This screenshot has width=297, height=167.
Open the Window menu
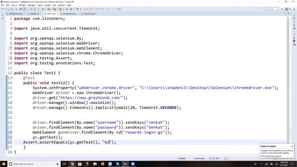(x=62, y=5)
